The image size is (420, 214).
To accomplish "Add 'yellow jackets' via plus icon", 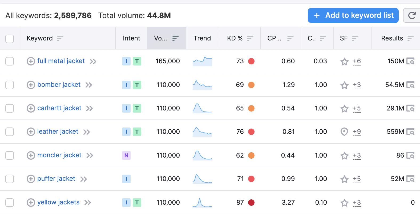I will click(x=31, y=203).
